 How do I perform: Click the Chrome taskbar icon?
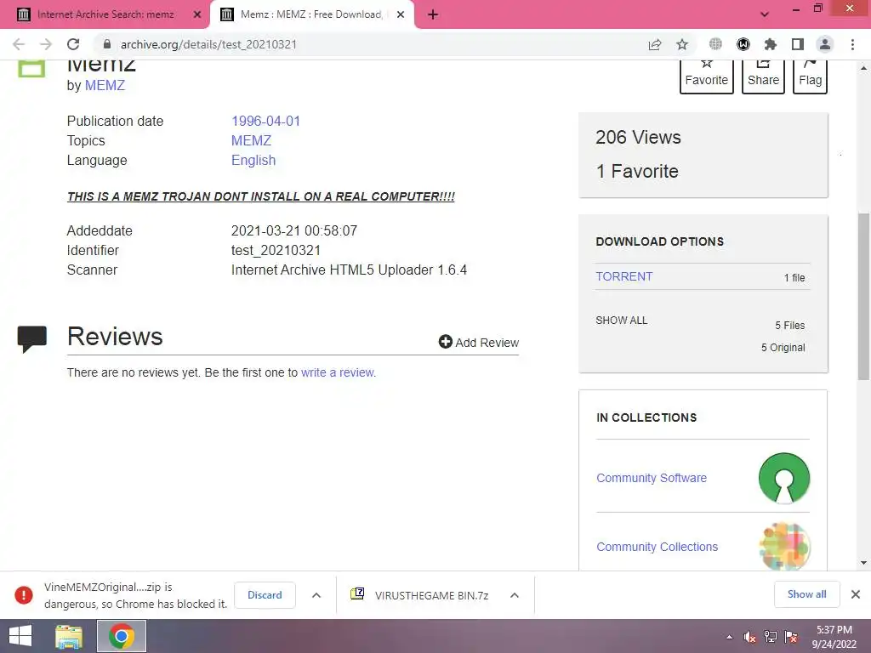pos(121,636)
